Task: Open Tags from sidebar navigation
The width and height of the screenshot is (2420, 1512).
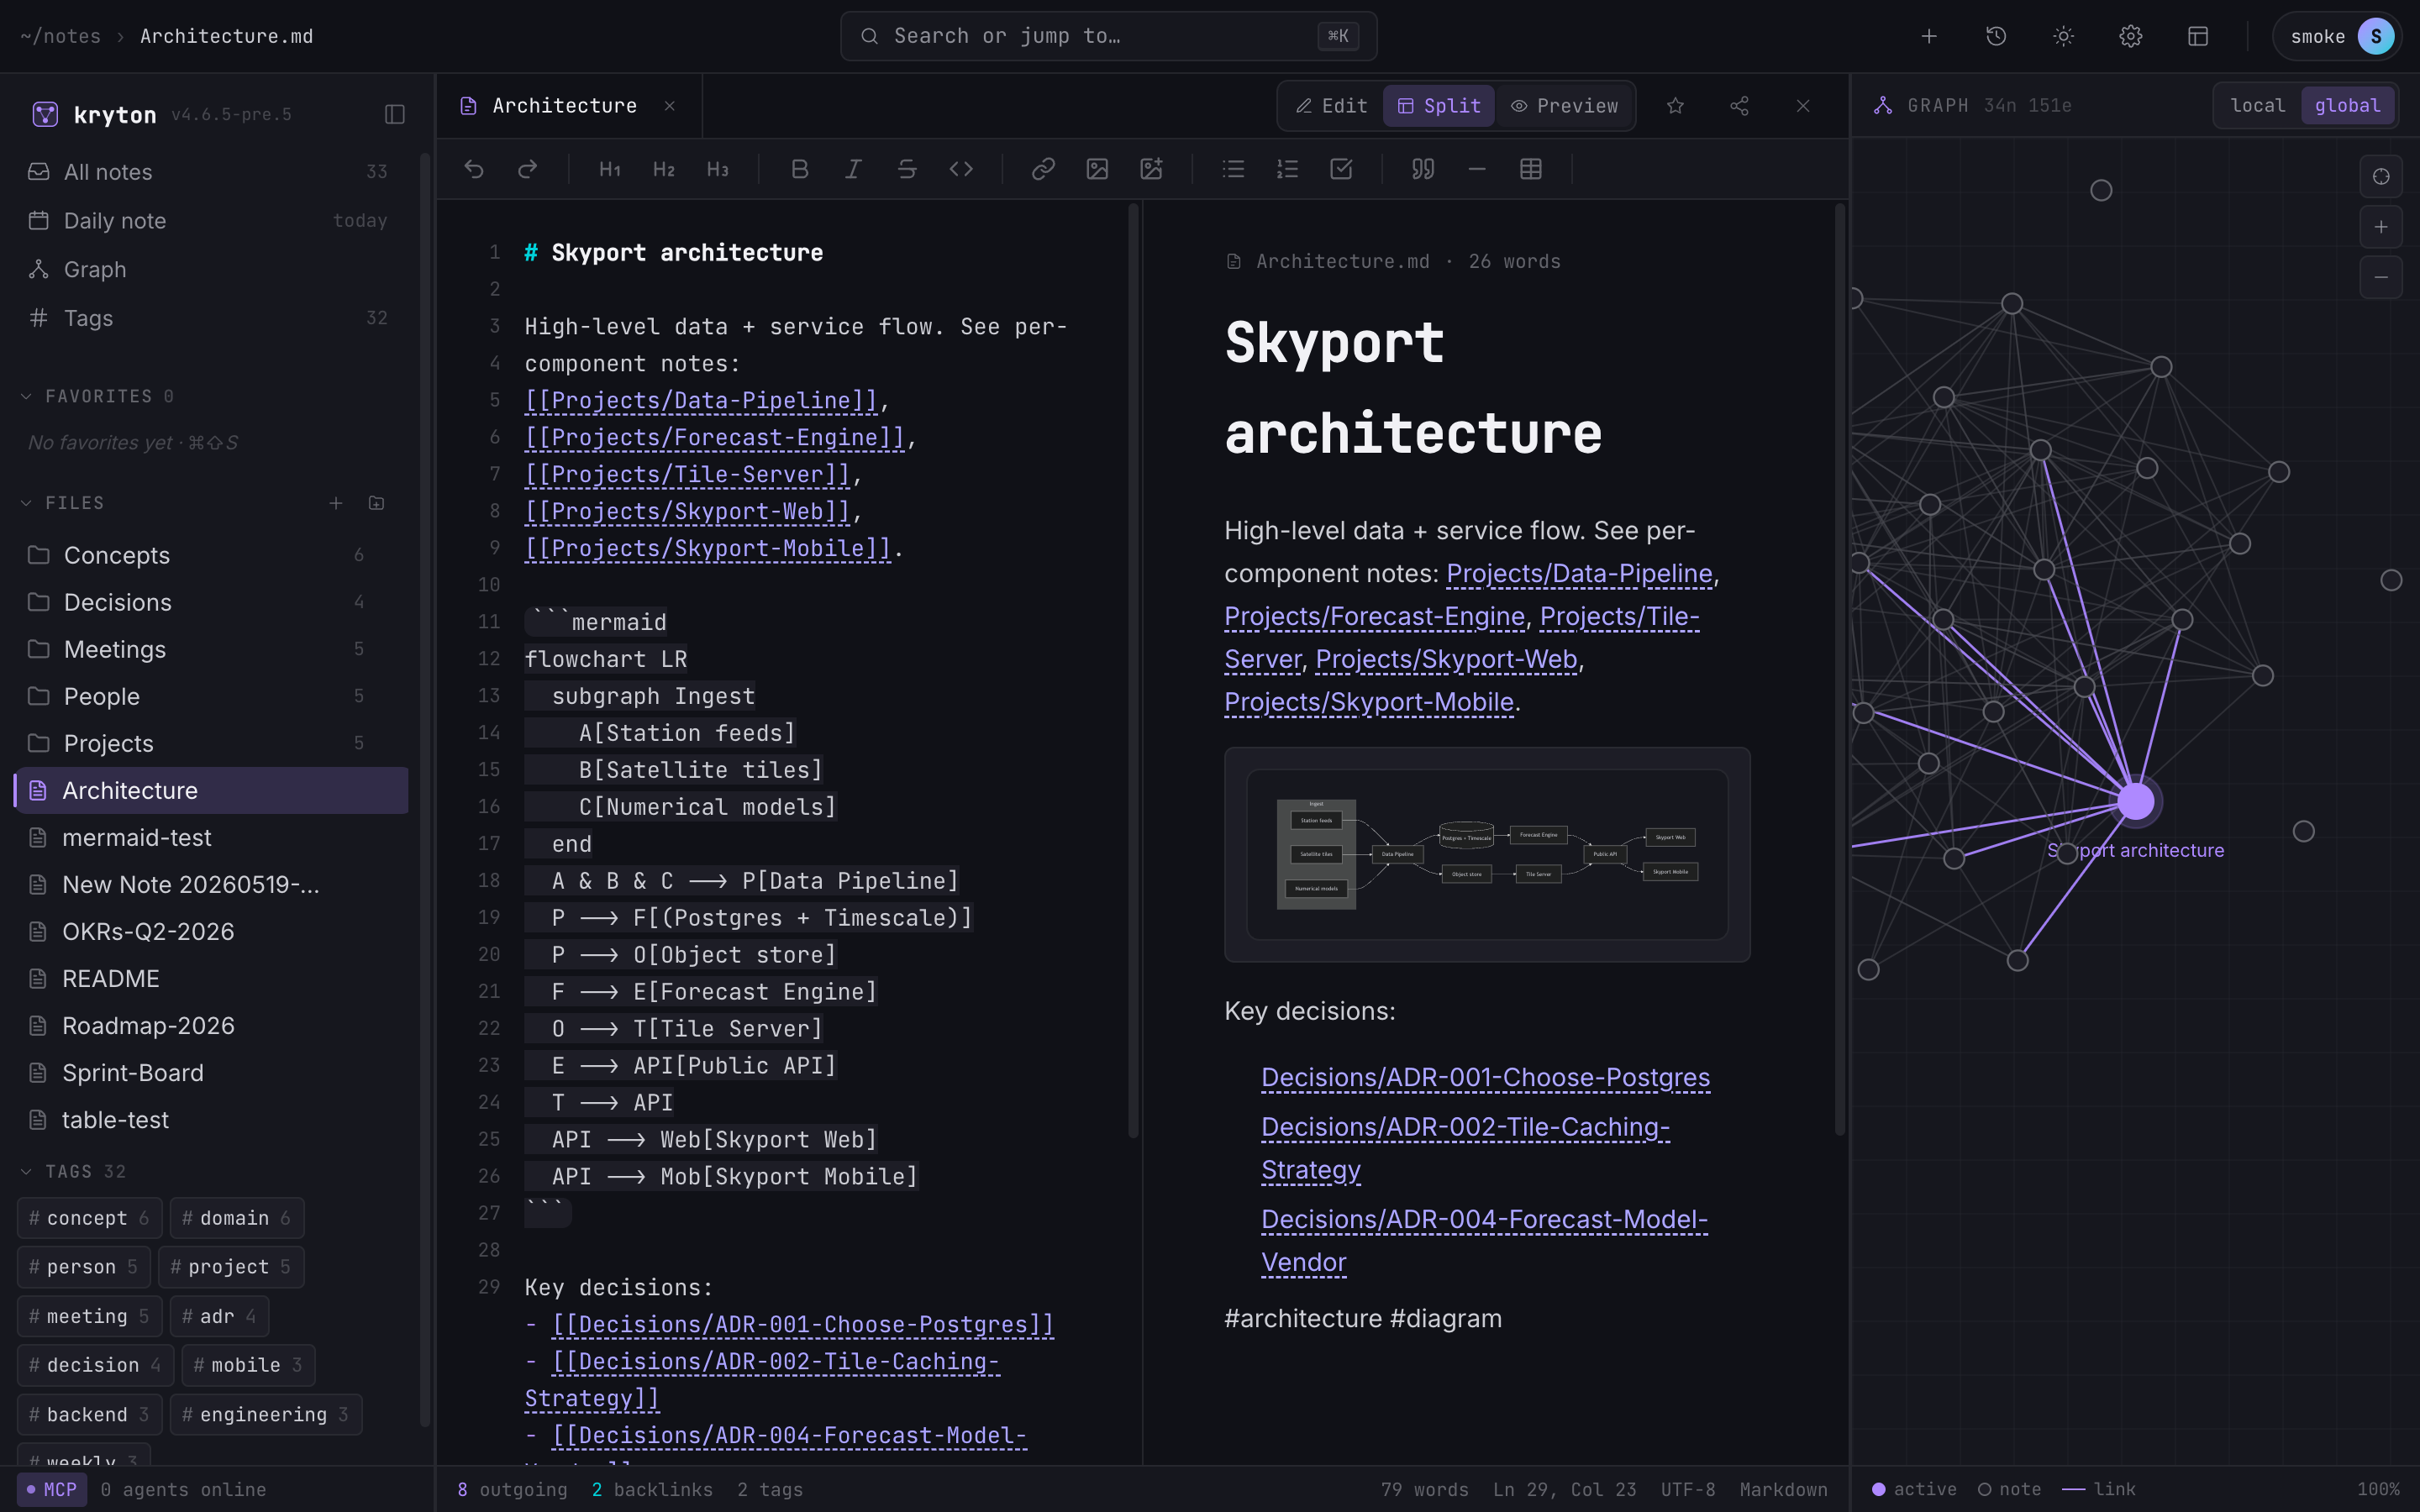Action: pyautogui.click(x=211, y=318)
